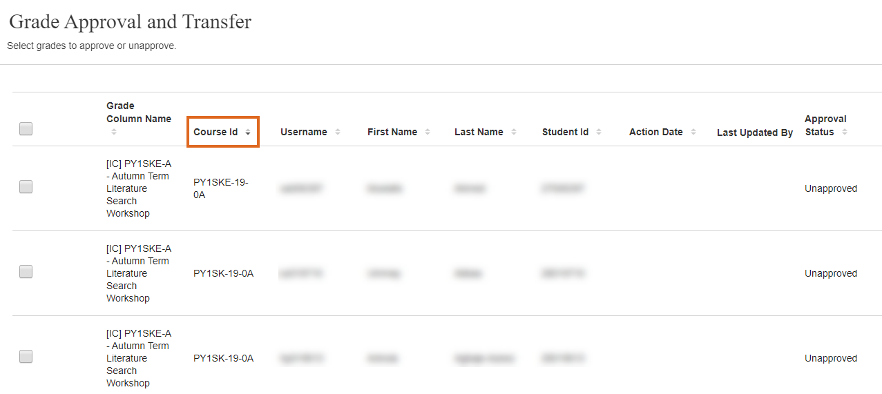Viewport: 882px width, 394px height.
Task: Click sort arrows icon beside Student Id
Action: tap(599, 132)
